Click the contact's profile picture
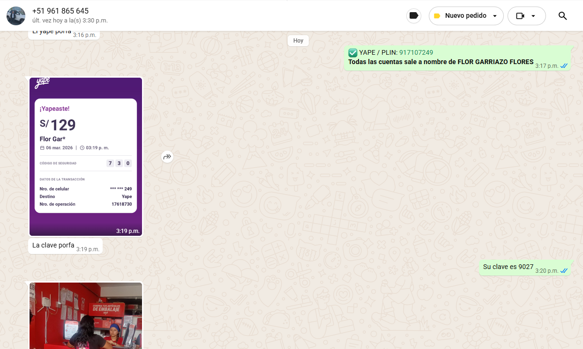 tap(16, 16)
